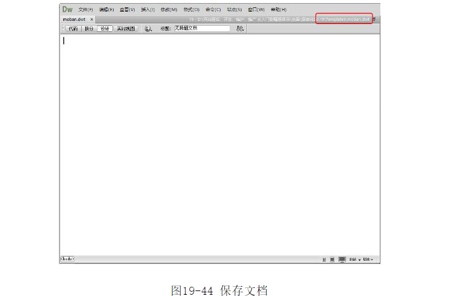464x296 pixels.
Task: Switch to 代码 (Code) view
Action: point(73,28)
